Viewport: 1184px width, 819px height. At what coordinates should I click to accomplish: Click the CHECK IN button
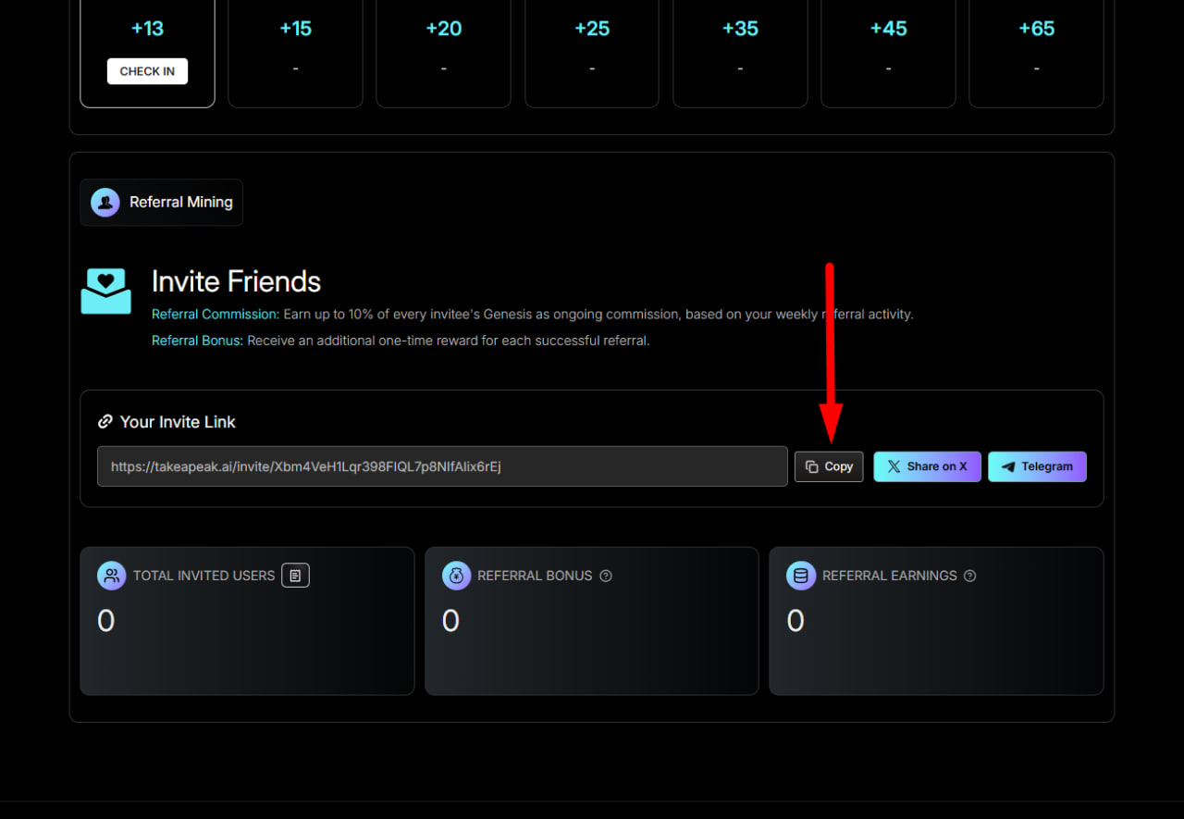pyautogui.click(x=147, y=71)
